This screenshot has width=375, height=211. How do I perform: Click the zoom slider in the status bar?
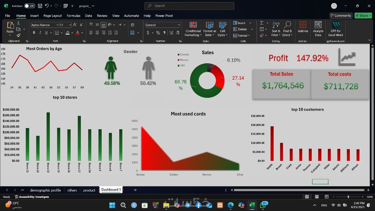click(348, 197)
